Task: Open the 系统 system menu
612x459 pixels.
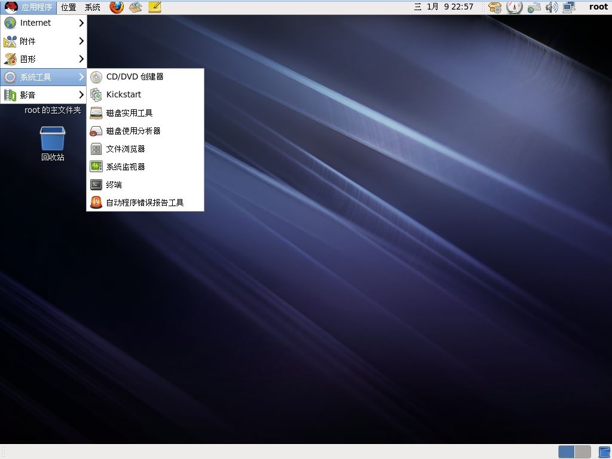Action: click(93, 7)
